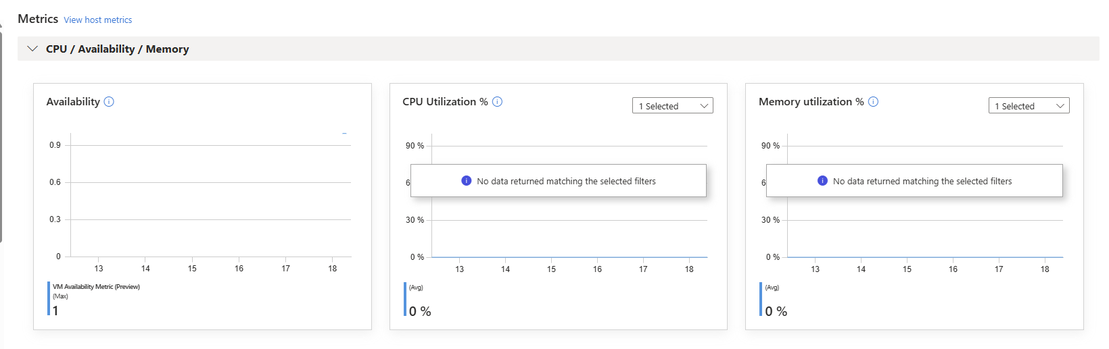1109x349 pixels.
Task: Click the 0 % average value under CPU chart
Action: coord(420,311)
